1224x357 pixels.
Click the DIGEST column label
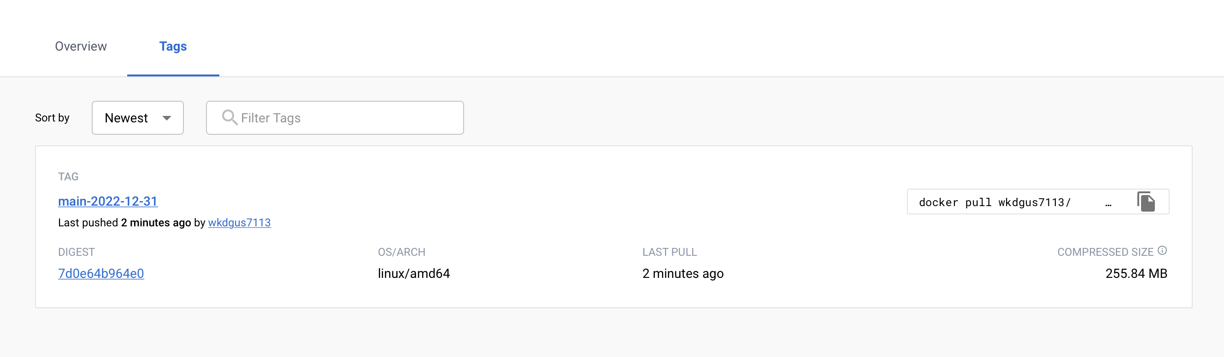tap(76, 252)
